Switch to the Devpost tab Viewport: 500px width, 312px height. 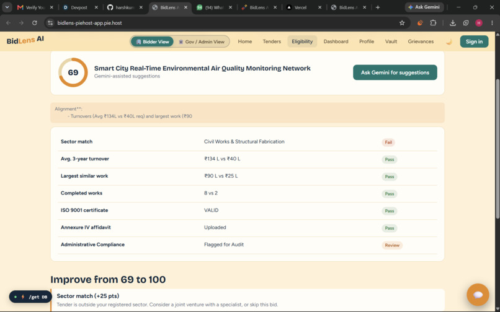click(80, 7)
